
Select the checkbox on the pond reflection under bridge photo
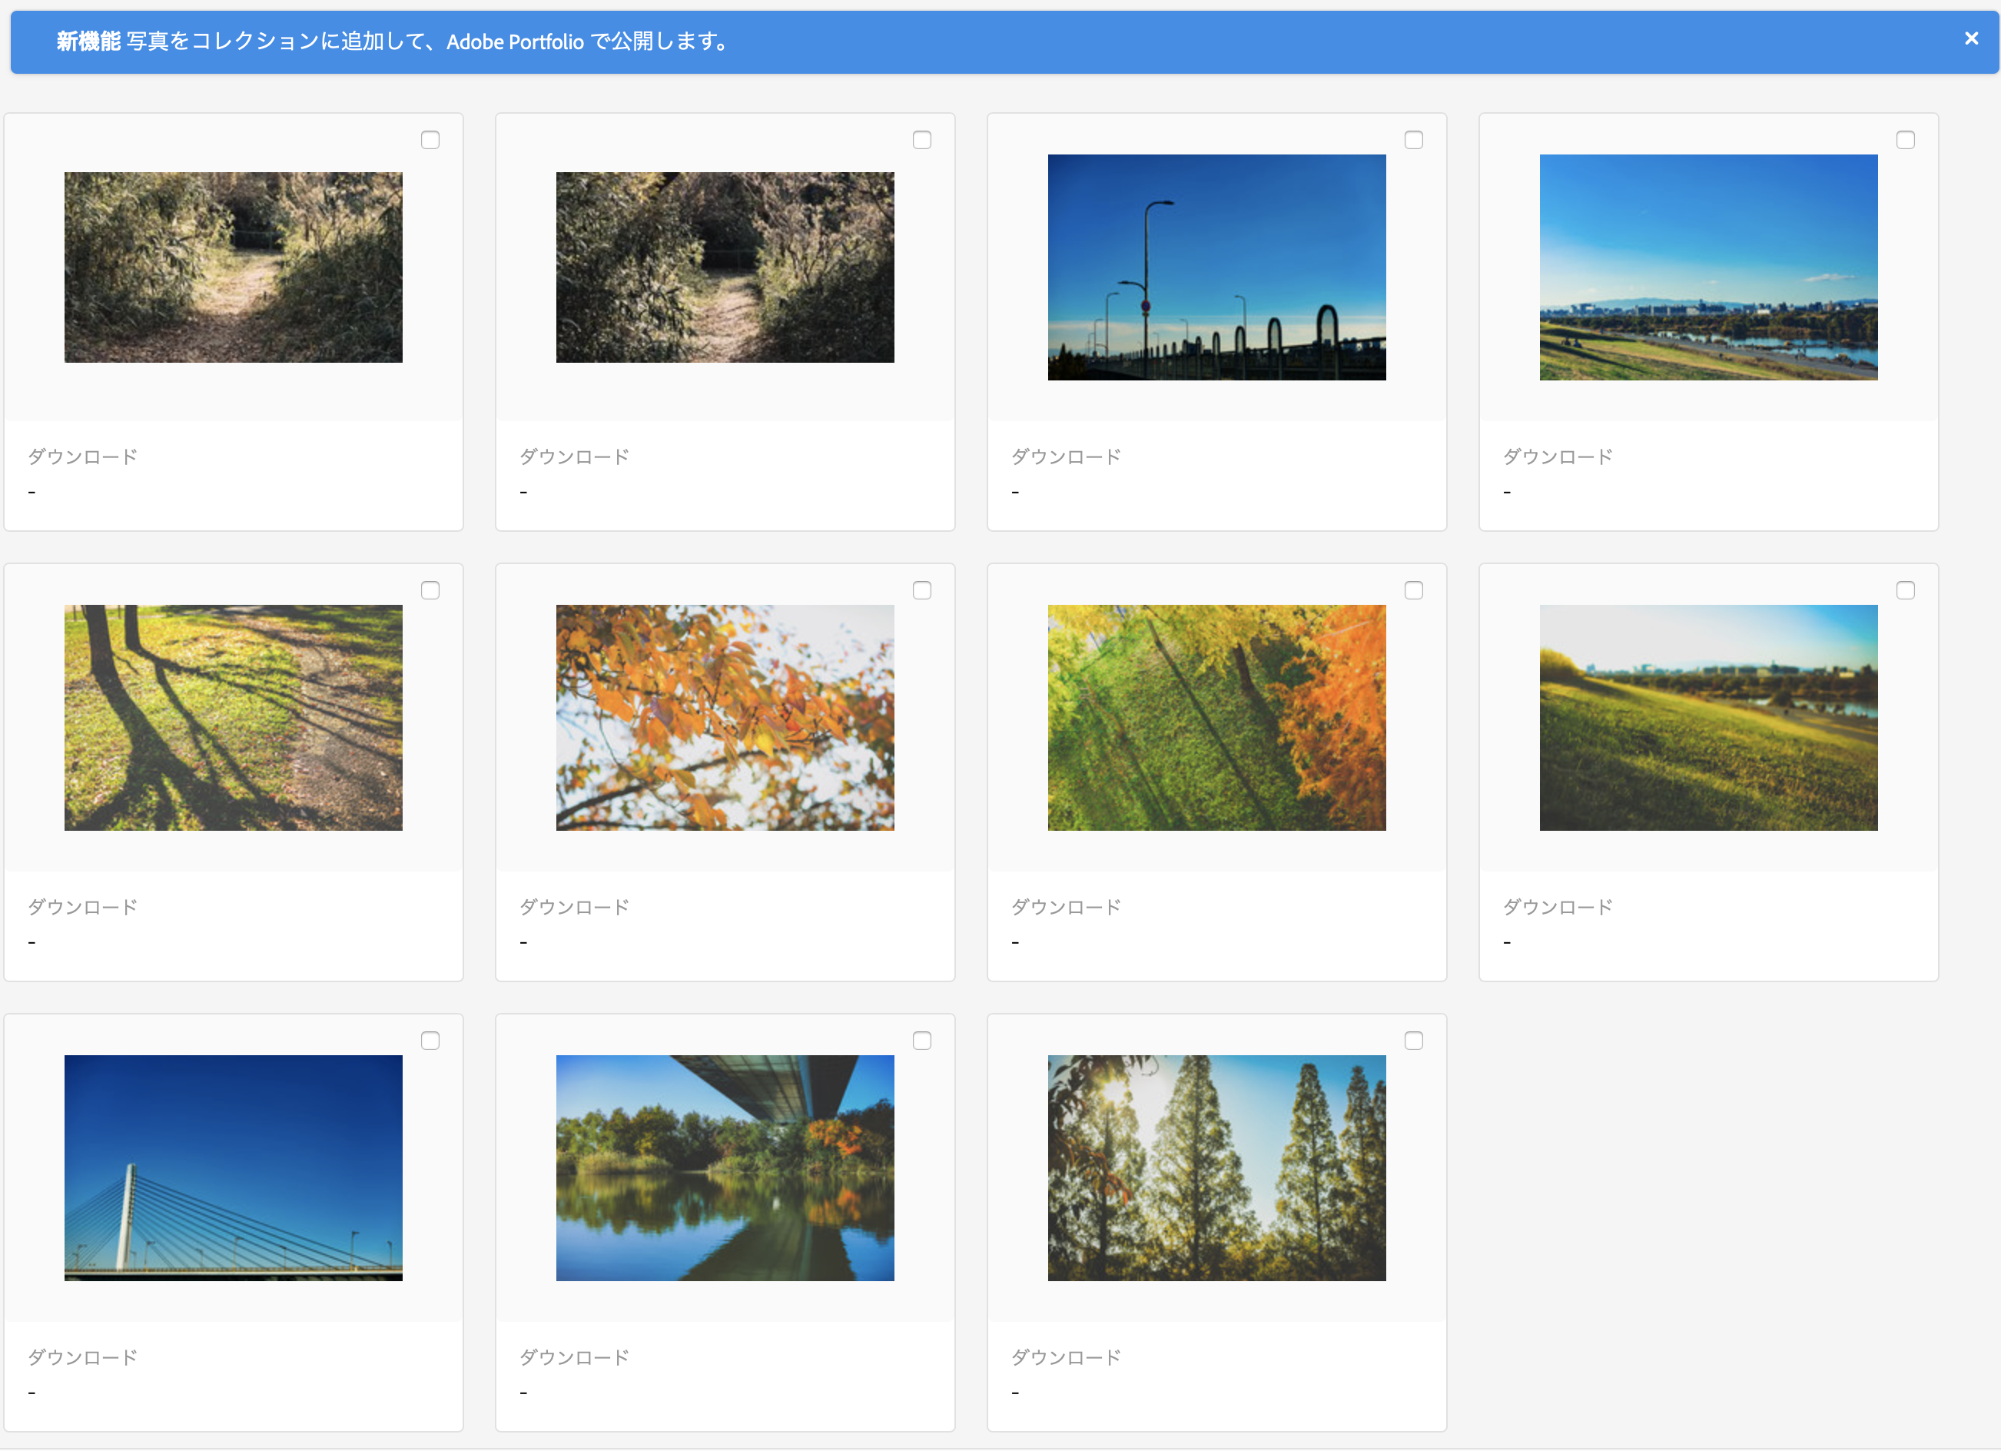point(922,1040)
